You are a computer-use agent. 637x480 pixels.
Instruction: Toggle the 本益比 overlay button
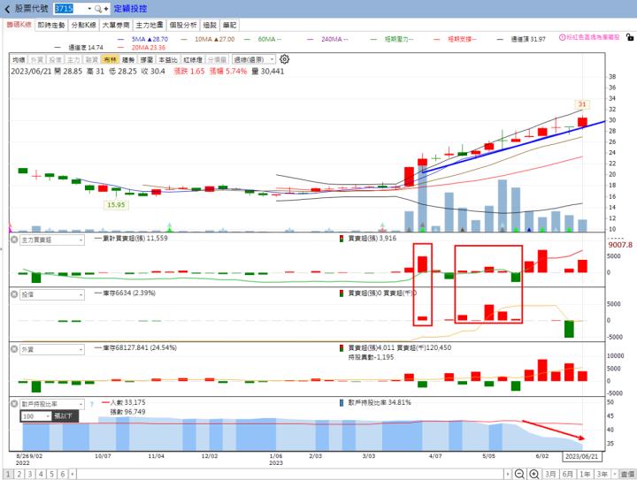click(x=168, y=59)
